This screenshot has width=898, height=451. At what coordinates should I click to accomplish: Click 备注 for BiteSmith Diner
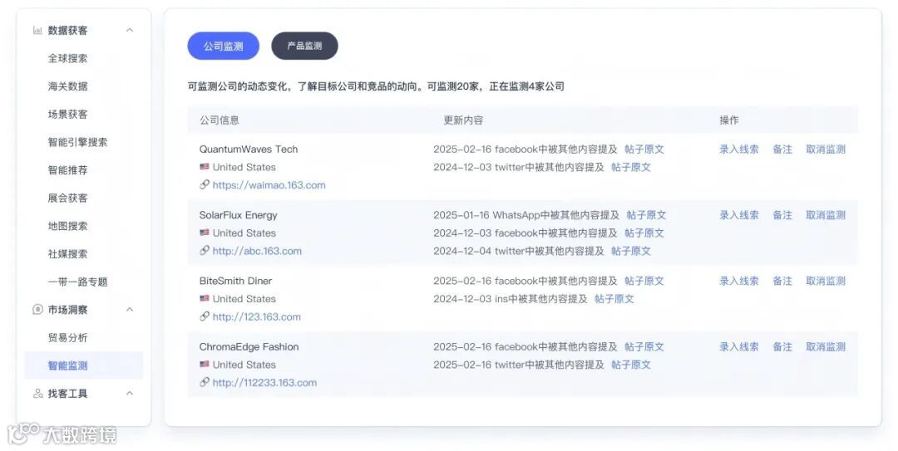pyautogui.click(x=782, y=281)
